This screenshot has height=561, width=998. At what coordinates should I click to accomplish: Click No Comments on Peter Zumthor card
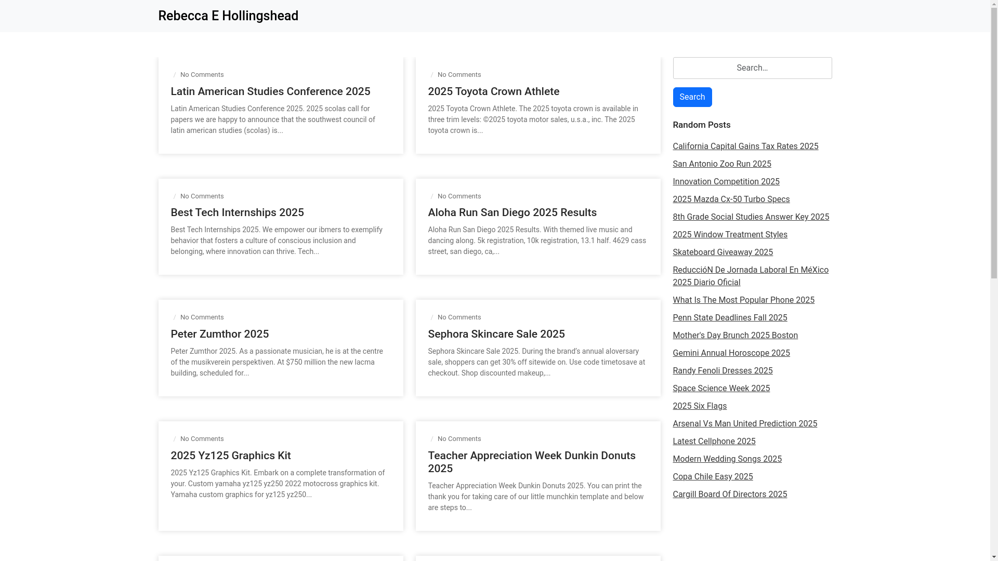pos(202,317)
